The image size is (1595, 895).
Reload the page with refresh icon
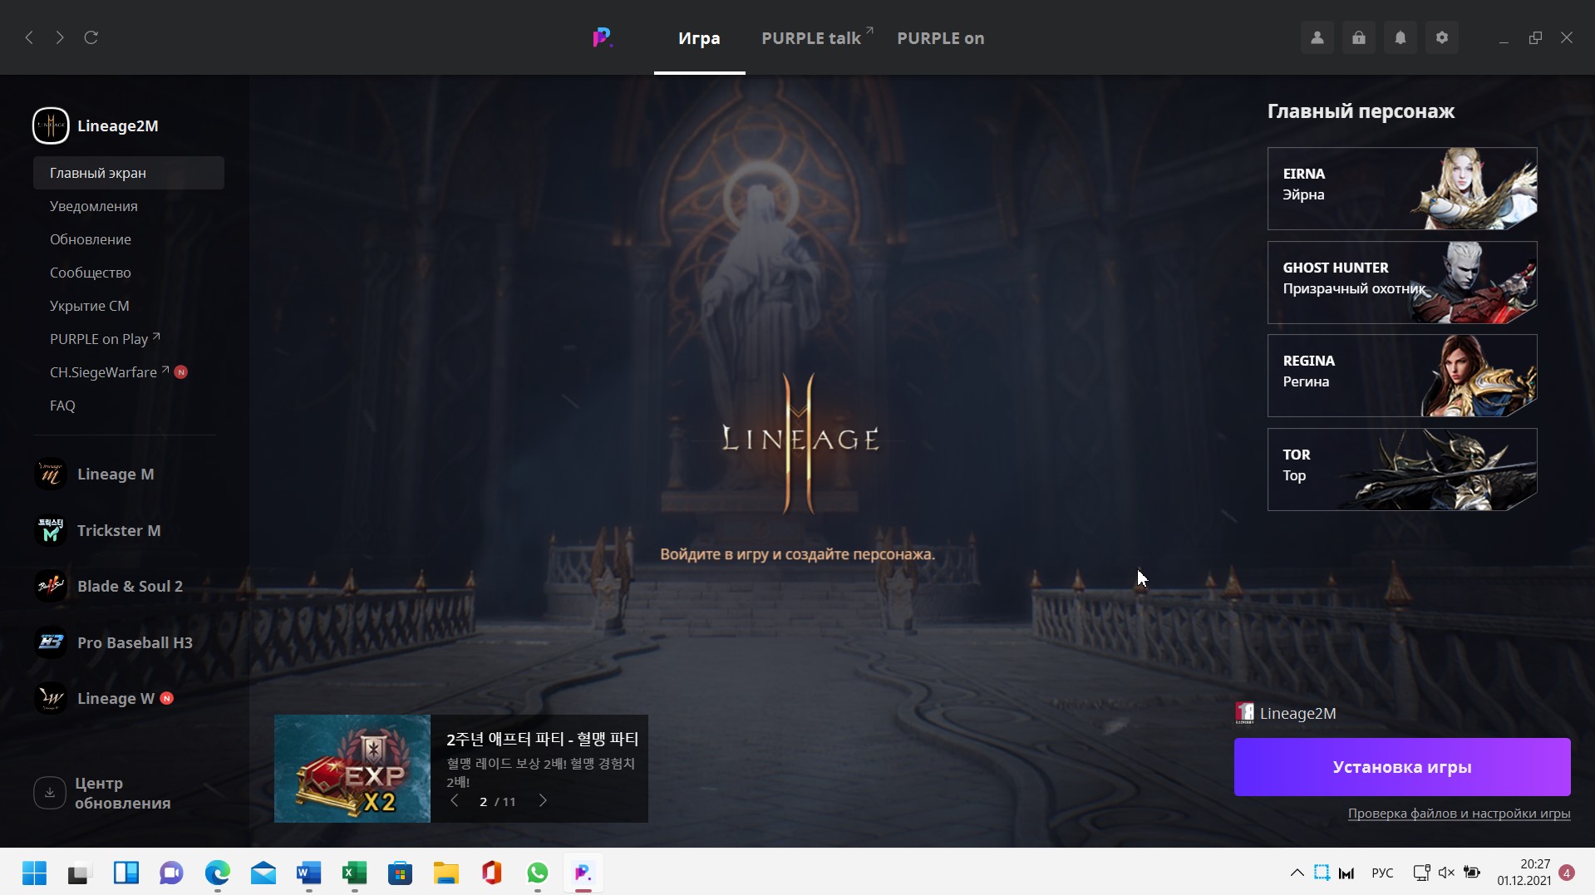[91, 37]
